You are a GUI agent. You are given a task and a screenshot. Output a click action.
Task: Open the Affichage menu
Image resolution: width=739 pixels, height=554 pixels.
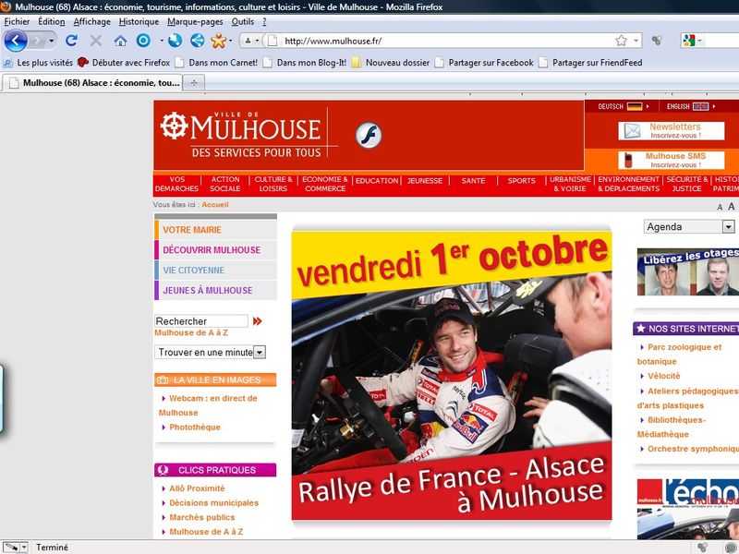click(91, 21)
